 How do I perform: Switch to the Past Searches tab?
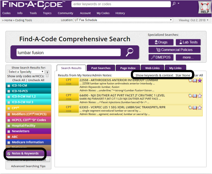point(101,68)
